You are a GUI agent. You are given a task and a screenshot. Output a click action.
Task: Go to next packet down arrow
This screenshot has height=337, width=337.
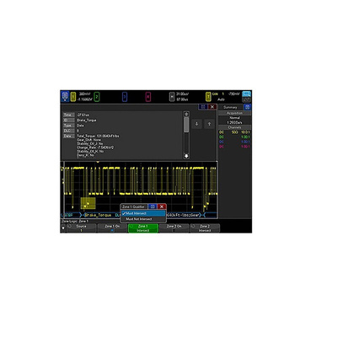197,124
